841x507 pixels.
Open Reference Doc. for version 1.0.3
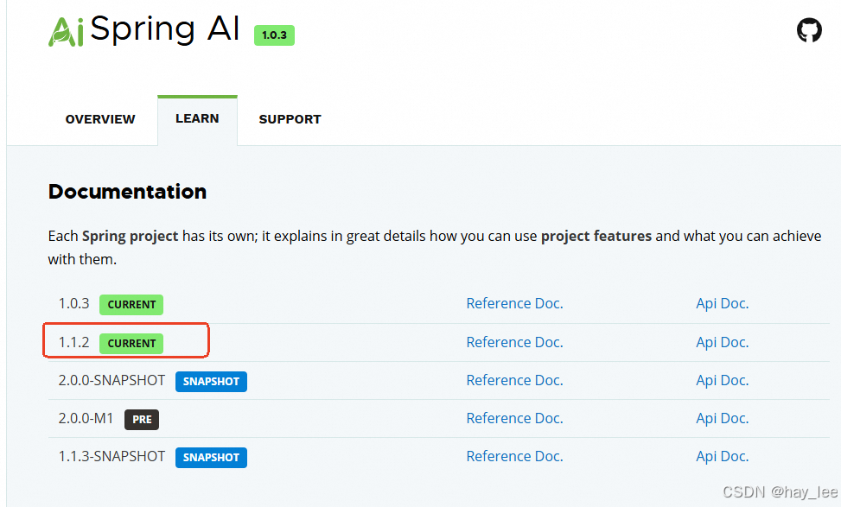pyautogui.click(x=514, y=303)
